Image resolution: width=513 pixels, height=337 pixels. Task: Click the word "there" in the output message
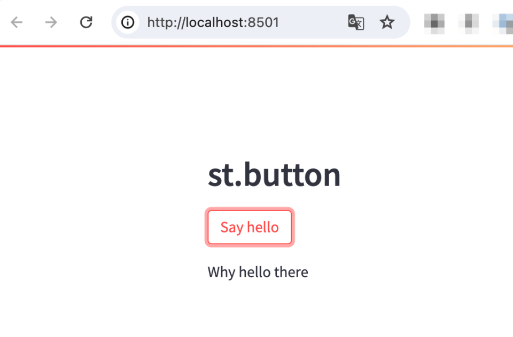(x=291, y=272)
